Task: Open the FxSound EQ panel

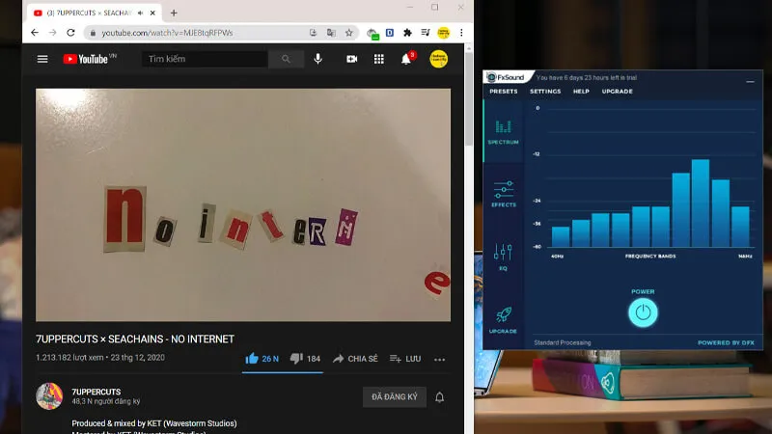Action: 503,257
